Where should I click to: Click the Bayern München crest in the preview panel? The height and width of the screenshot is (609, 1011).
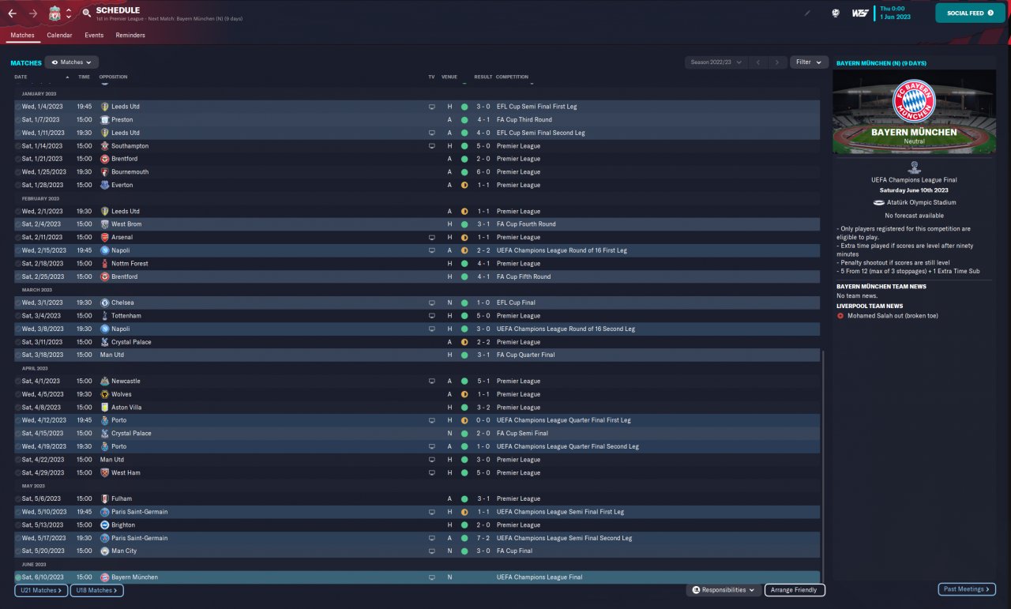click(x=914, y=101)
